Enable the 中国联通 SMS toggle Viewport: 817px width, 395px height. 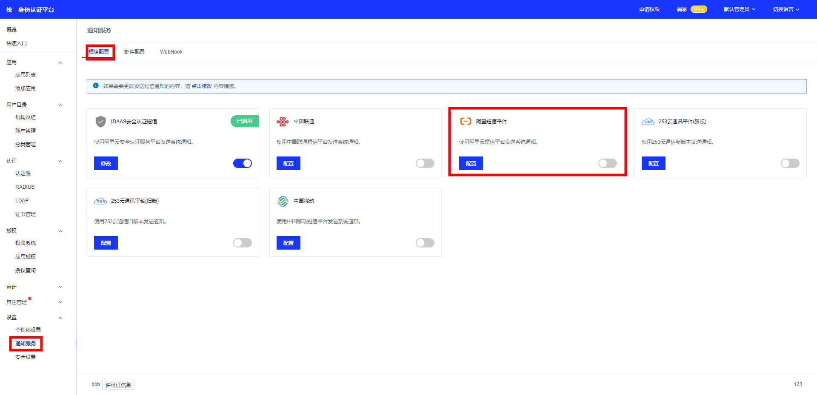425,163
